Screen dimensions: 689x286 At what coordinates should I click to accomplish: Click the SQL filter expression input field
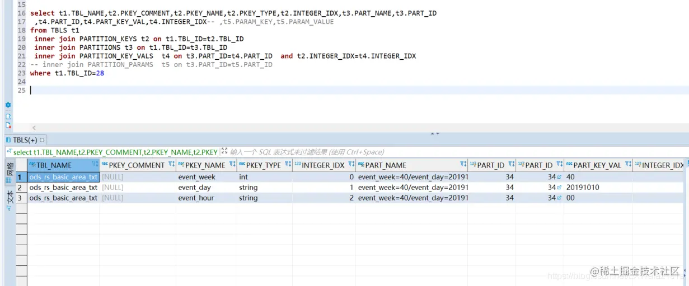pos(458,151)
